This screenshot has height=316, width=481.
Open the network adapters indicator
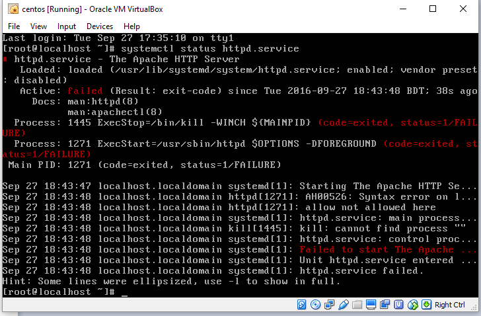(330, 304)
